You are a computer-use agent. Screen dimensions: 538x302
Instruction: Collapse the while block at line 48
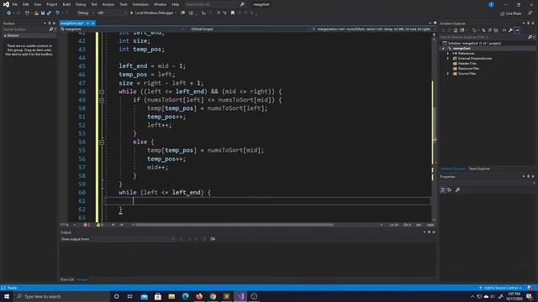(102, 91)
